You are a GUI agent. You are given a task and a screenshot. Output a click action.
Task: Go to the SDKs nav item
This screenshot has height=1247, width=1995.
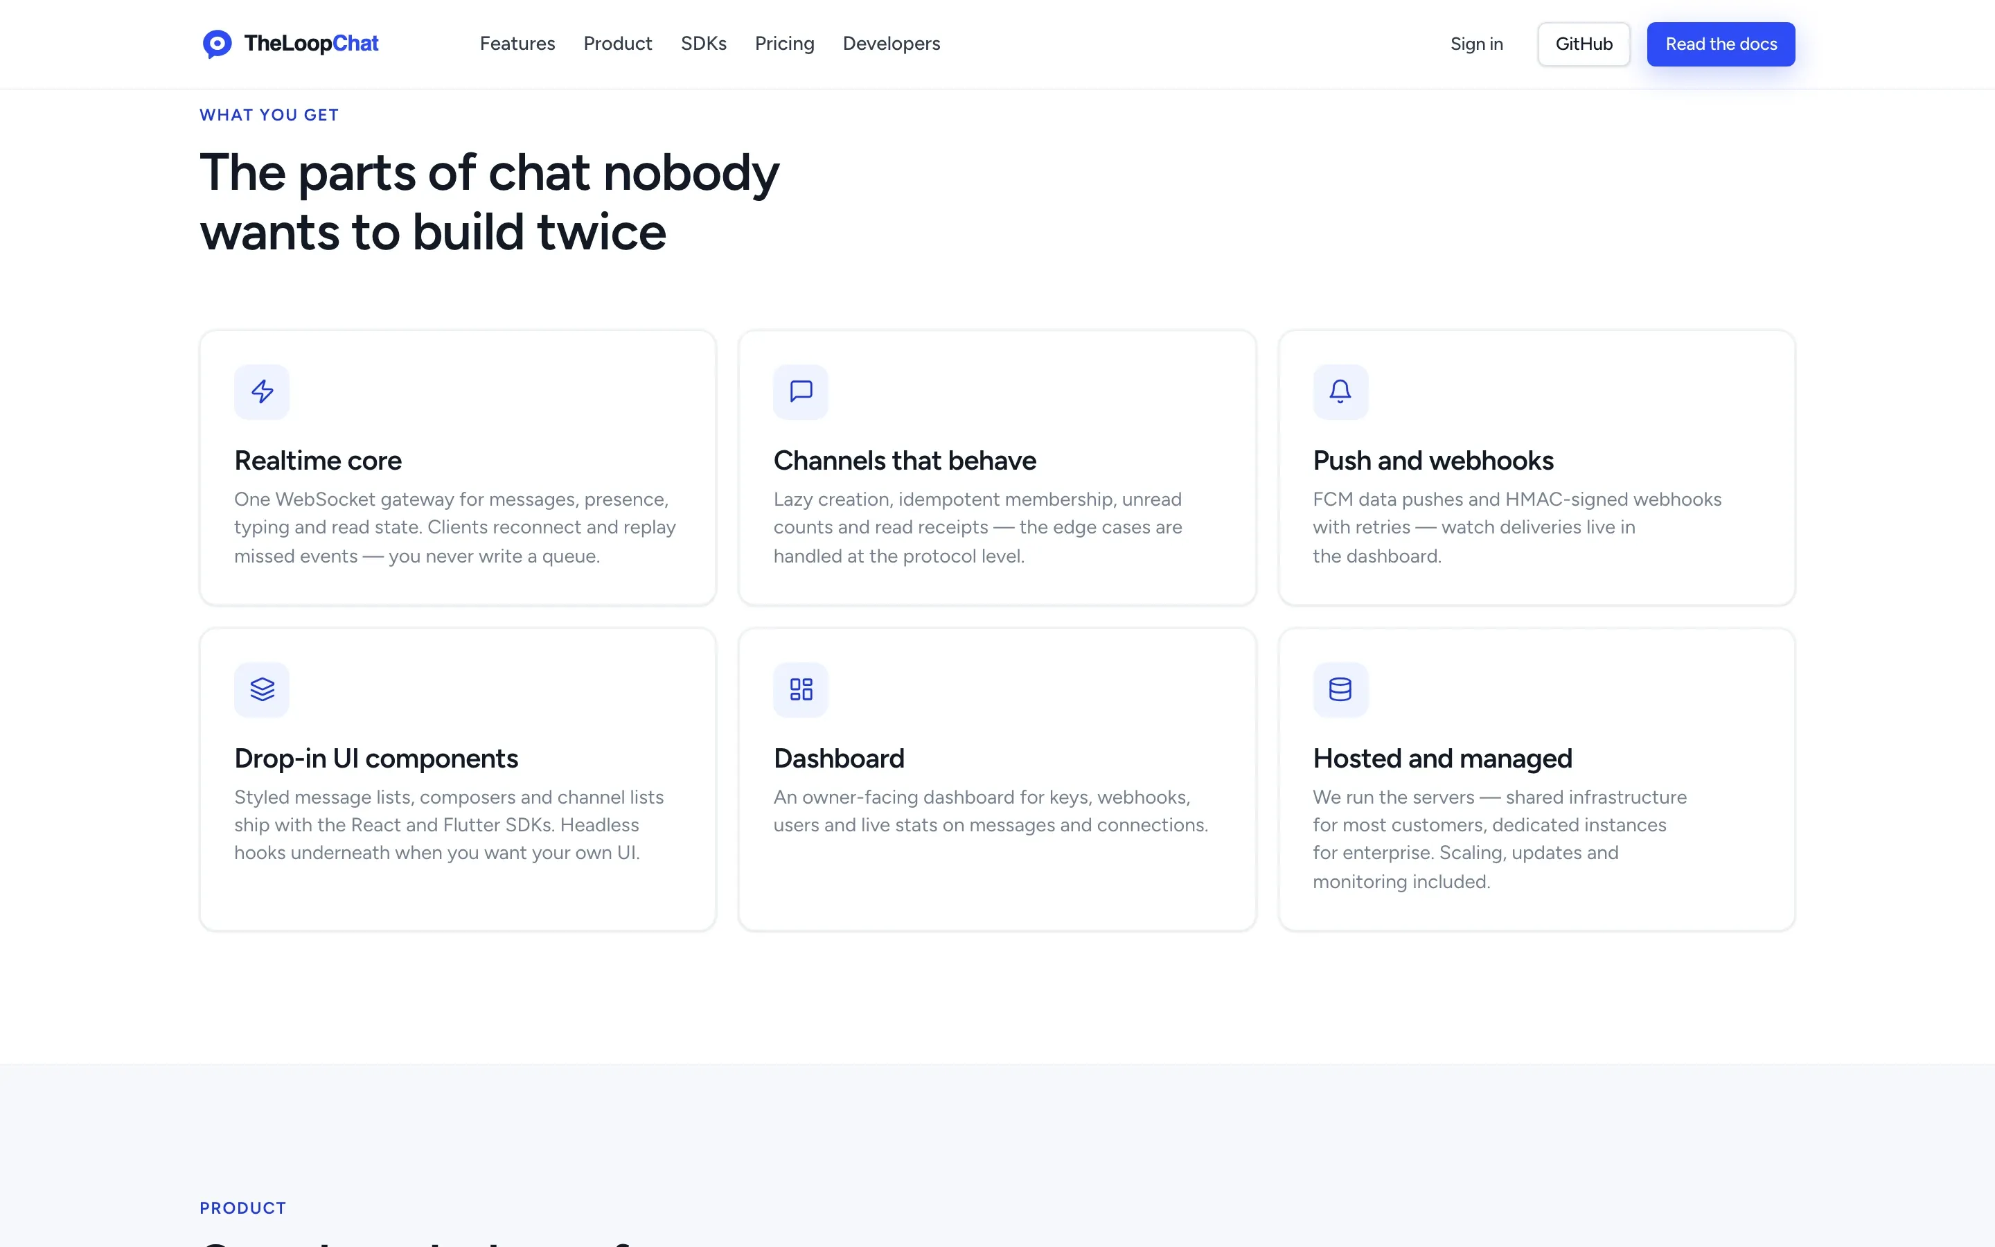click(x=703, y=44)
